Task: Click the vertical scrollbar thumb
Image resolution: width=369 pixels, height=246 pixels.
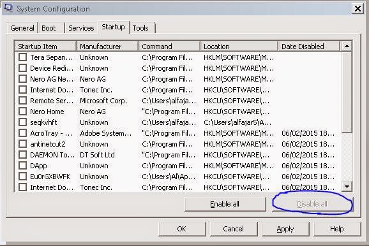Action: point(347,92)
